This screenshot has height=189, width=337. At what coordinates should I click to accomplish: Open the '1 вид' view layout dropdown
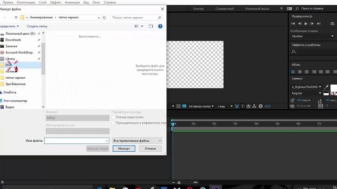pyautogui.click(x=225, y=106)
